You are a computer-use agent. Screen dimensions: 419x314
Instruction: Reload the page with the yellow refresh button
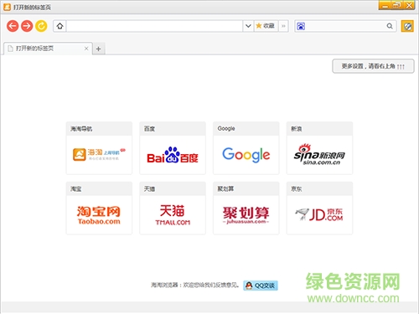(x=41, y=26)
